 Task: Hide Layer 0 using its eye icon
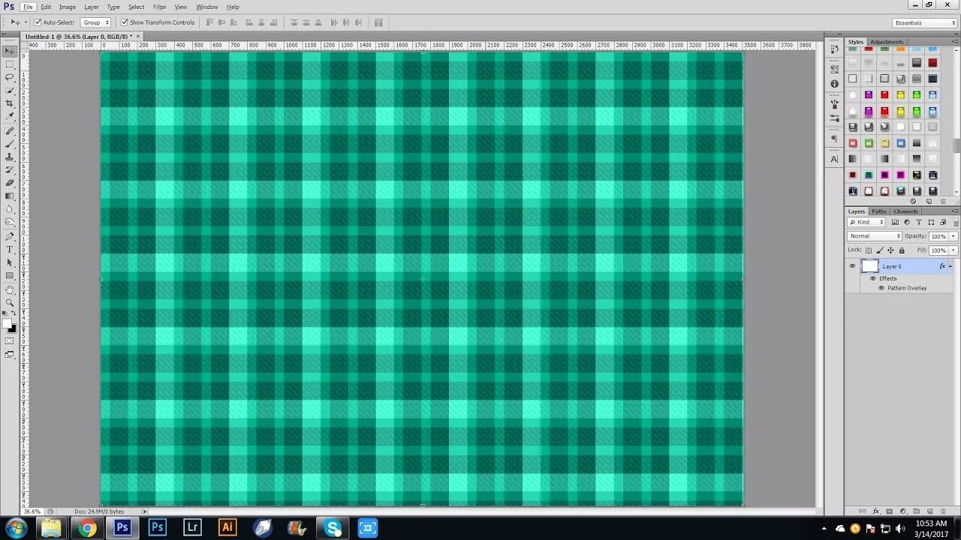pyautogui.click(x=852, y=266)
